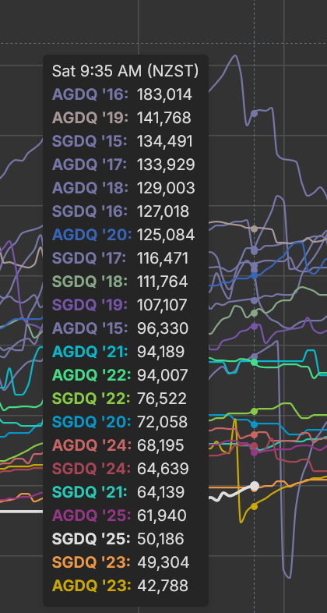
Task: Click the sky-blue SGDQ '20 data point
Action: (x=254, y=424)
